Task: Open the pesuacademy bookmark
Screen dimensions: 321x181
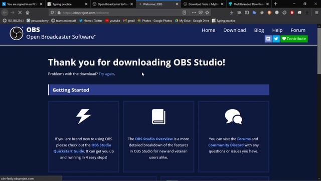Action: coord(38,21)
